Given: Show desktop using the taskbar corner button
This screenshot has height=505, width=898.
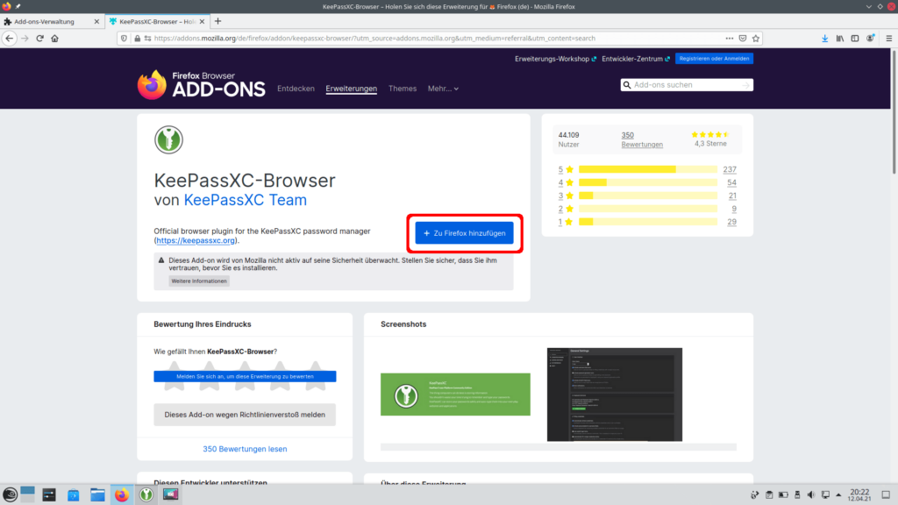Looking at the screenshot, I should click(886, 494).
